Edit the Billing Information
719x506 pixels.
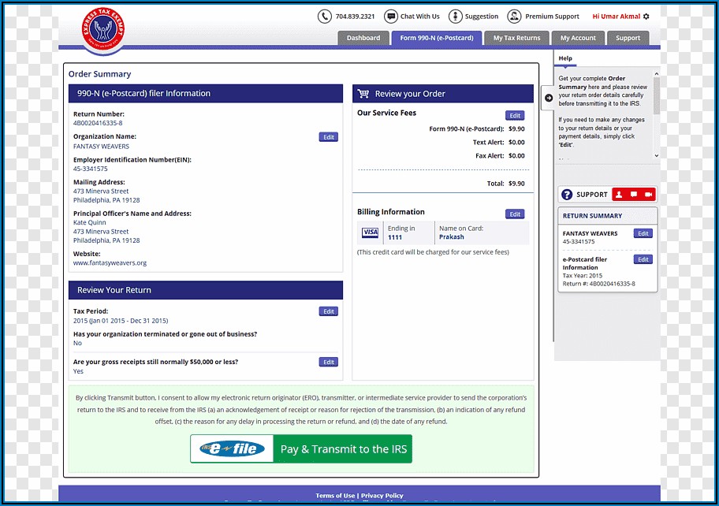coord(515,214)
